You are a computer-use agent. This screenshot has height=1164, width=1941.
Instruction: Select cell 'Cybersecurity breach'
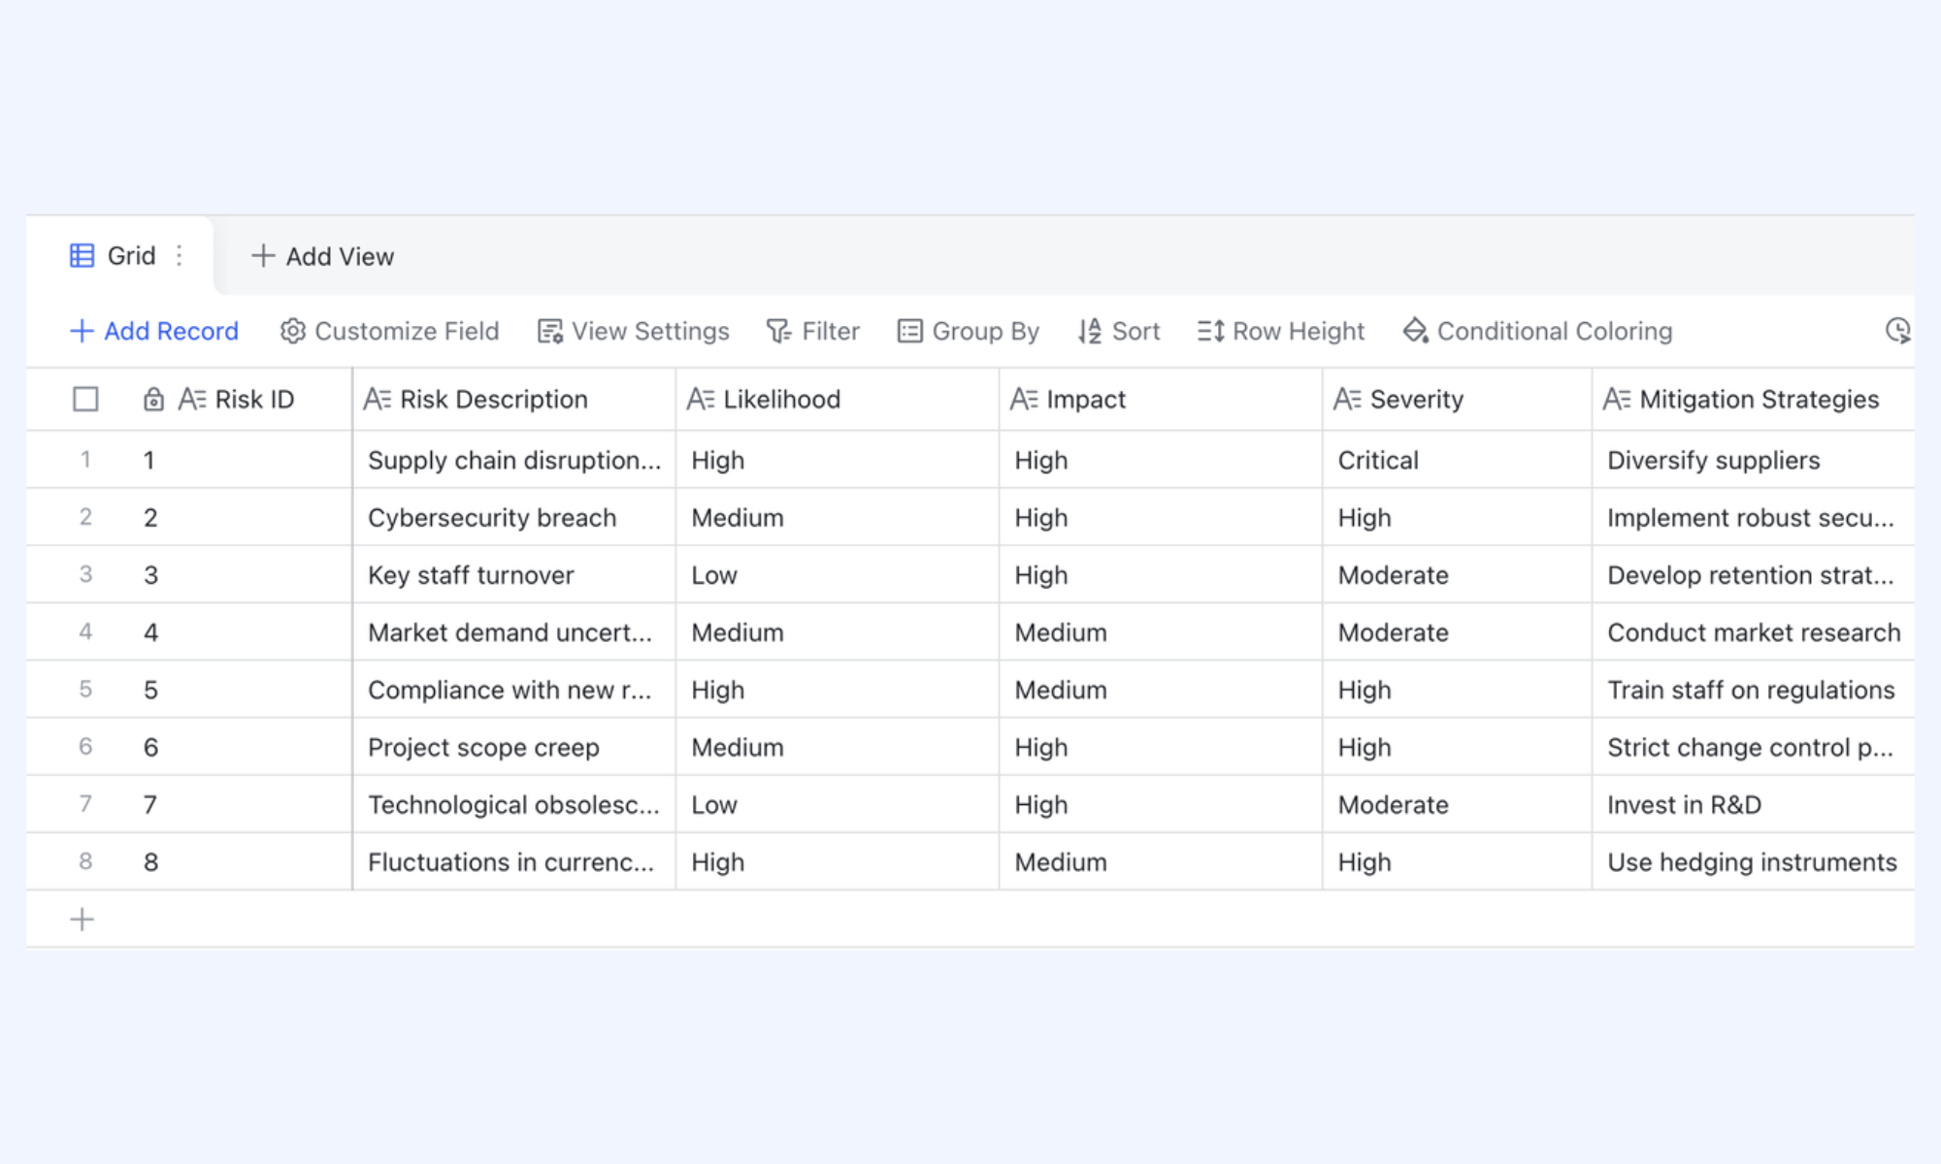[x=514, y=517]
